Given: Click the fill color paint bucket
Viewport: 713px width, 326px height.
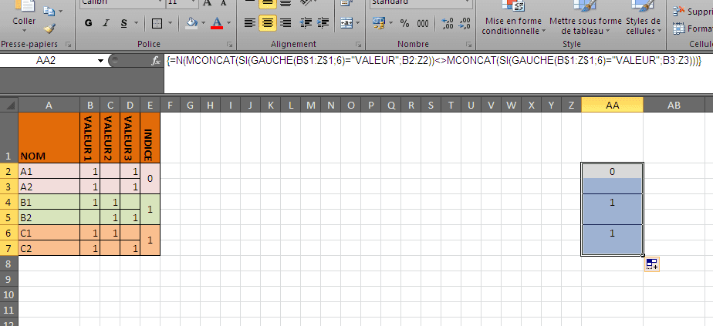Looking at the screenshot, I should (x=192, y=23).
